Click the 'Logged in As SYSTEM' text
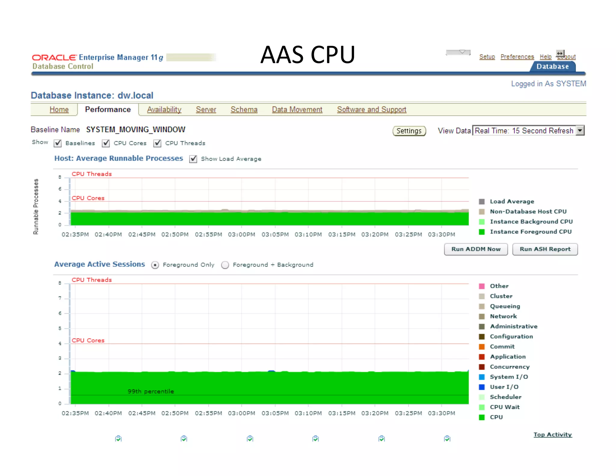 click(x=549, y=84)
